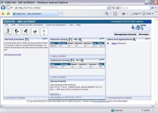Screen dimensions: 158x113
Task: Go back with browser Back arrow
Action: pos(3,8)
